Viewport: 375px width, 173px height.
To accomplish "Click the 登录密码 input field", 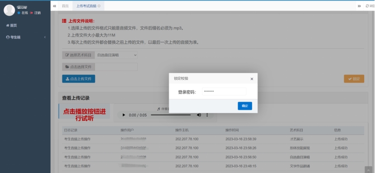I will pos(224,92).
